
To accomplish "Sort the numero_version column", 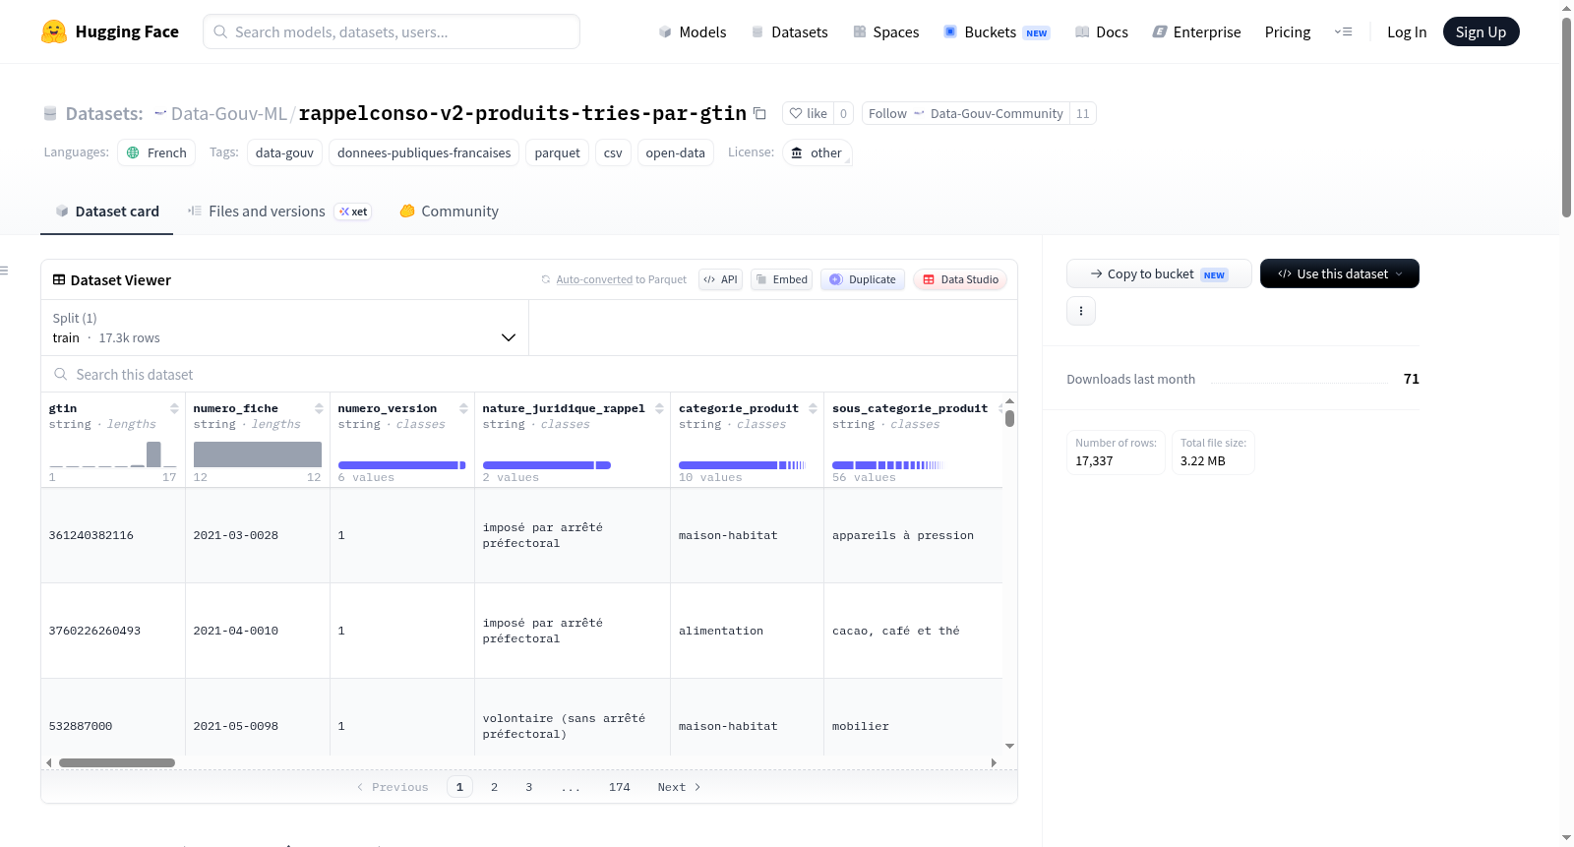I will tap(463, 408).
